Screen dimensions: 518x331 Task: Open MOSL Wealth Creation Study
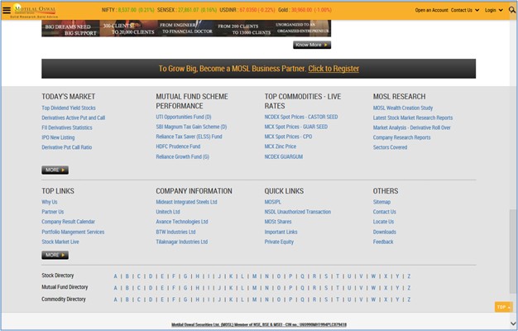tap(402, 108)
